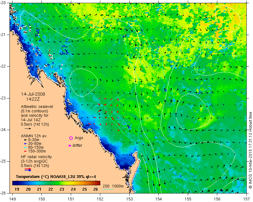The height and width of the screenshot is (202, 253).
Task: Click the 'Altimetric sealevel' legend text
Action: pyautogui.click(x=37, y=107)
